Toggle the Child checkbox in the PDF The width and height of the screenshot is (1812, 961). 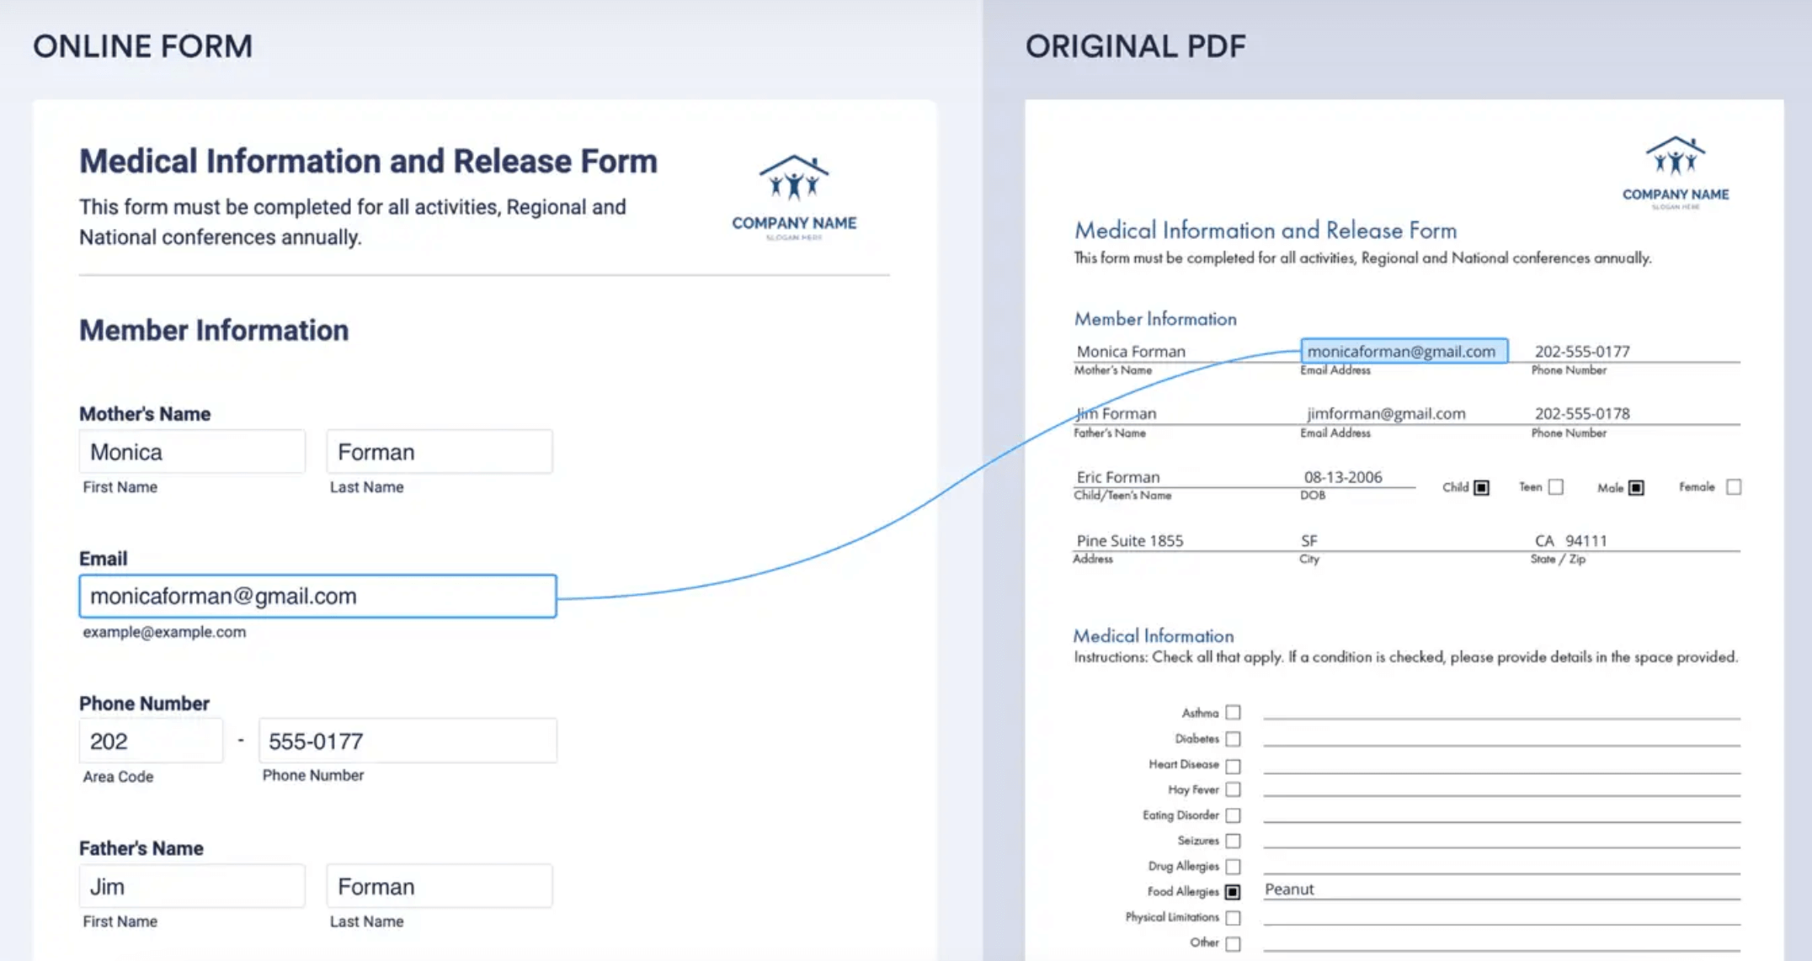click(x=1482, y=487)
